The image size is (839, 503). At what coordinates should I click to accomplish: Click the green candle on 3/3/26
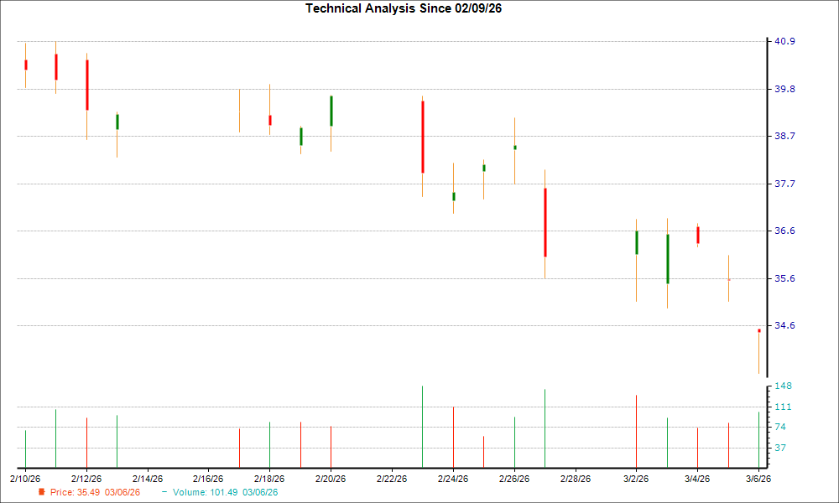point(666,256)
